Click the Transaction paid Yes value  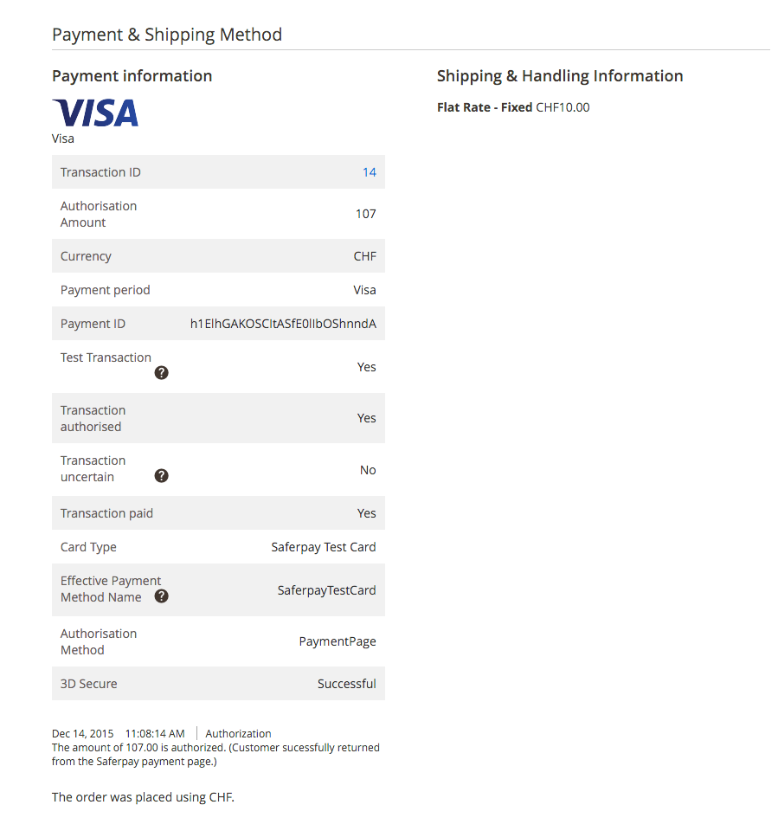tap(367, 513)
